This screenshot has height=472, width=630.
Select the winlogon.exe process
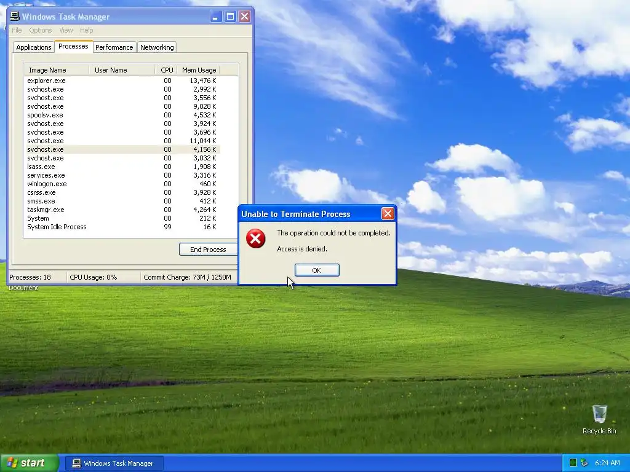[122, 184]
